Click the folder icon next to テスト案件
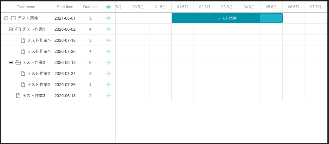Screen dimensions: 329x144 coord(13,18)
